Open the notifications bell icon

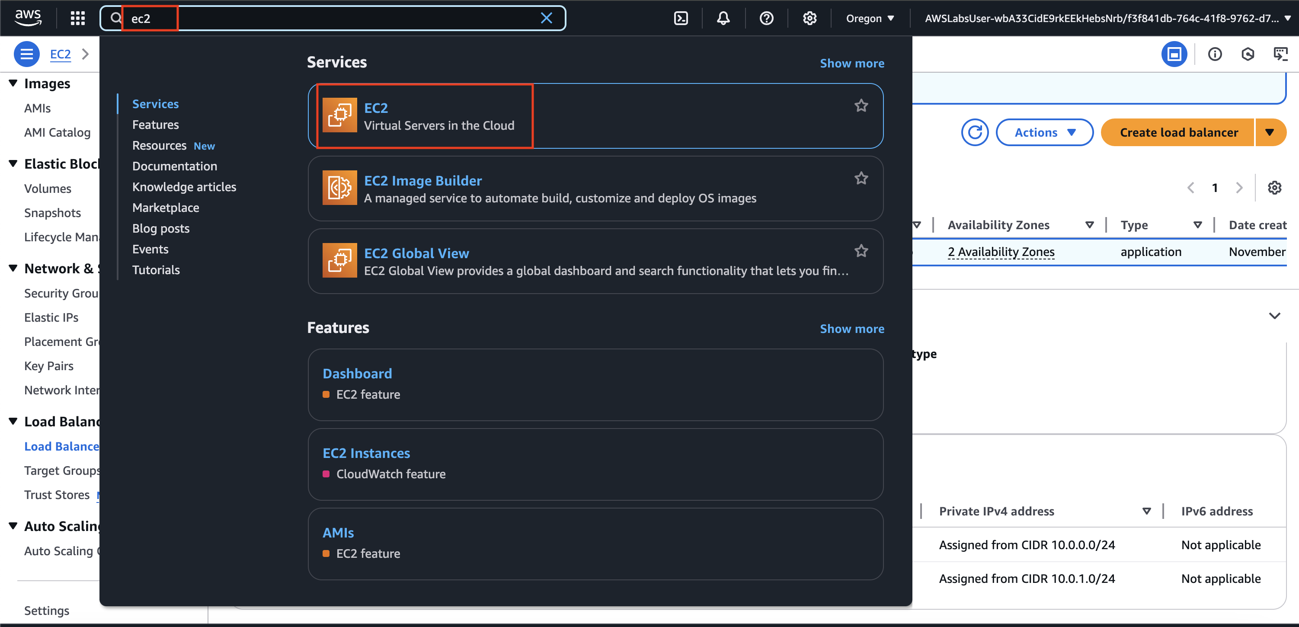(x=723, y=18)
